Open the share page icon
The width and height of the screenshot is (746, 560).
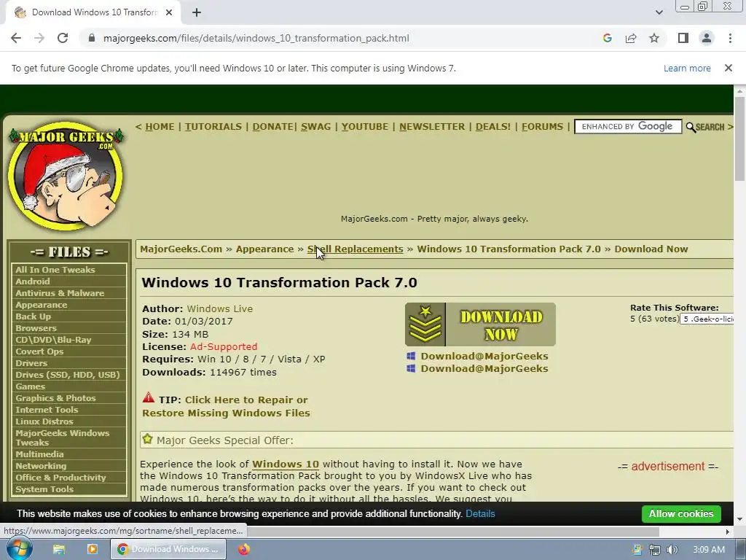(x=631, y=38)
